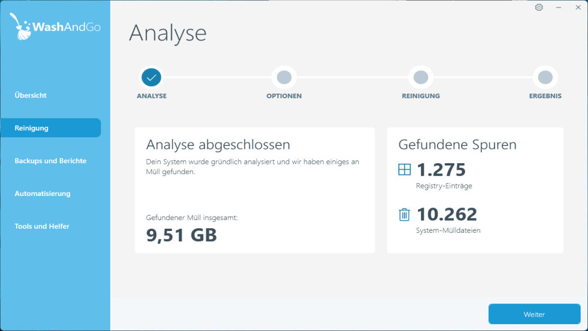Click the completed Analyse checkmark step circle
588x331 pixels.
point(151,77)
